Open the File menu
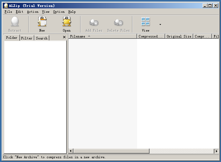 click(x=8, y=12)
